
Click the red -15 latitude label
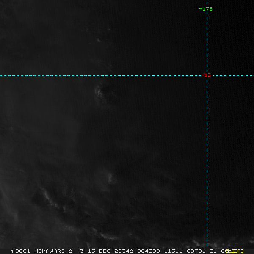[206, 75]
